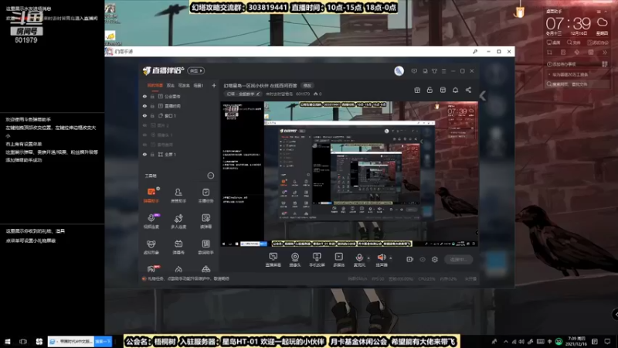Viewport: 618px width, 348px height.
Task: Click the start streaming button at bottom right
Action: [x=458, y=260]
